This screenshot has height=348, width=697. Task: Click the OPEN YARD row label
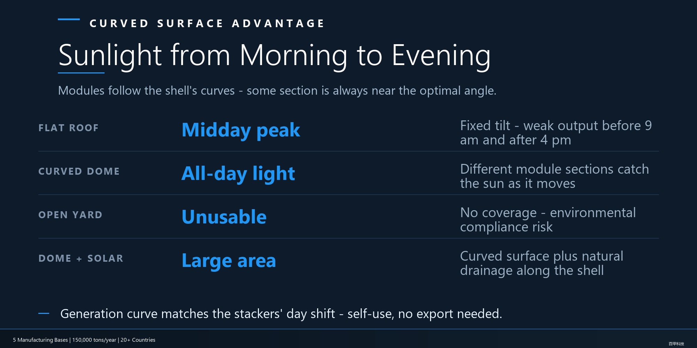click(x=70, y=215)
